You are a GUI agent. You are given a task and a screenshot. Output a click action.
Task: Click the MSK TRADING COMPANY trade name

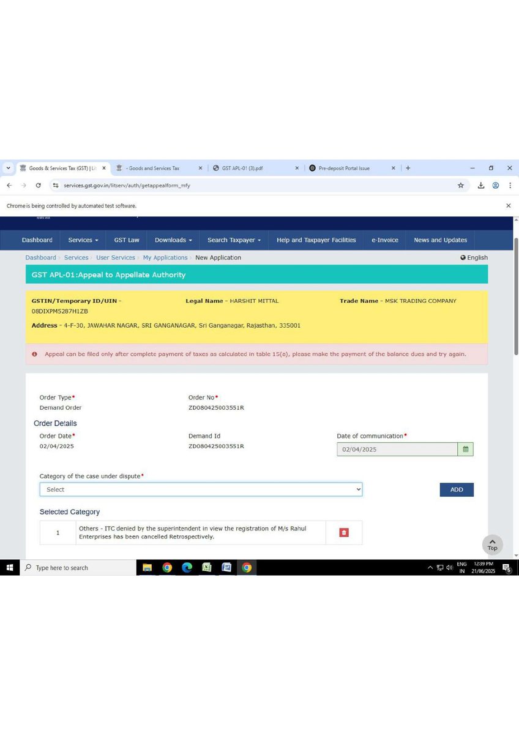point(420,301)
